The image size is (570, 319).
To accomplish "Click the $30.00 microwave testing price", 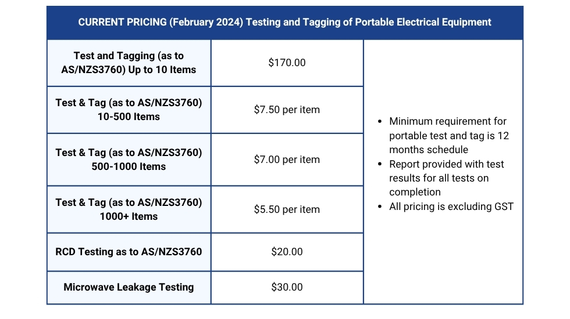I will [x=287, y=288].
